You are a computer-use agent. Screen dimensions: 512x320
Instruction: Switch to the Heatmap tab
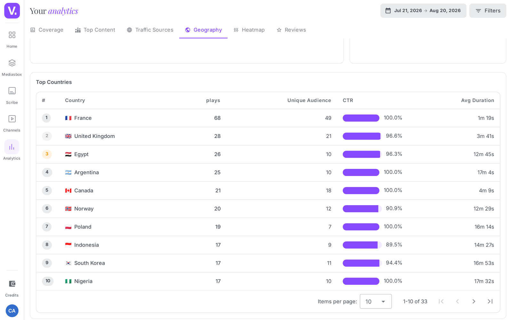pyautogui.click(x=249, y=30)
